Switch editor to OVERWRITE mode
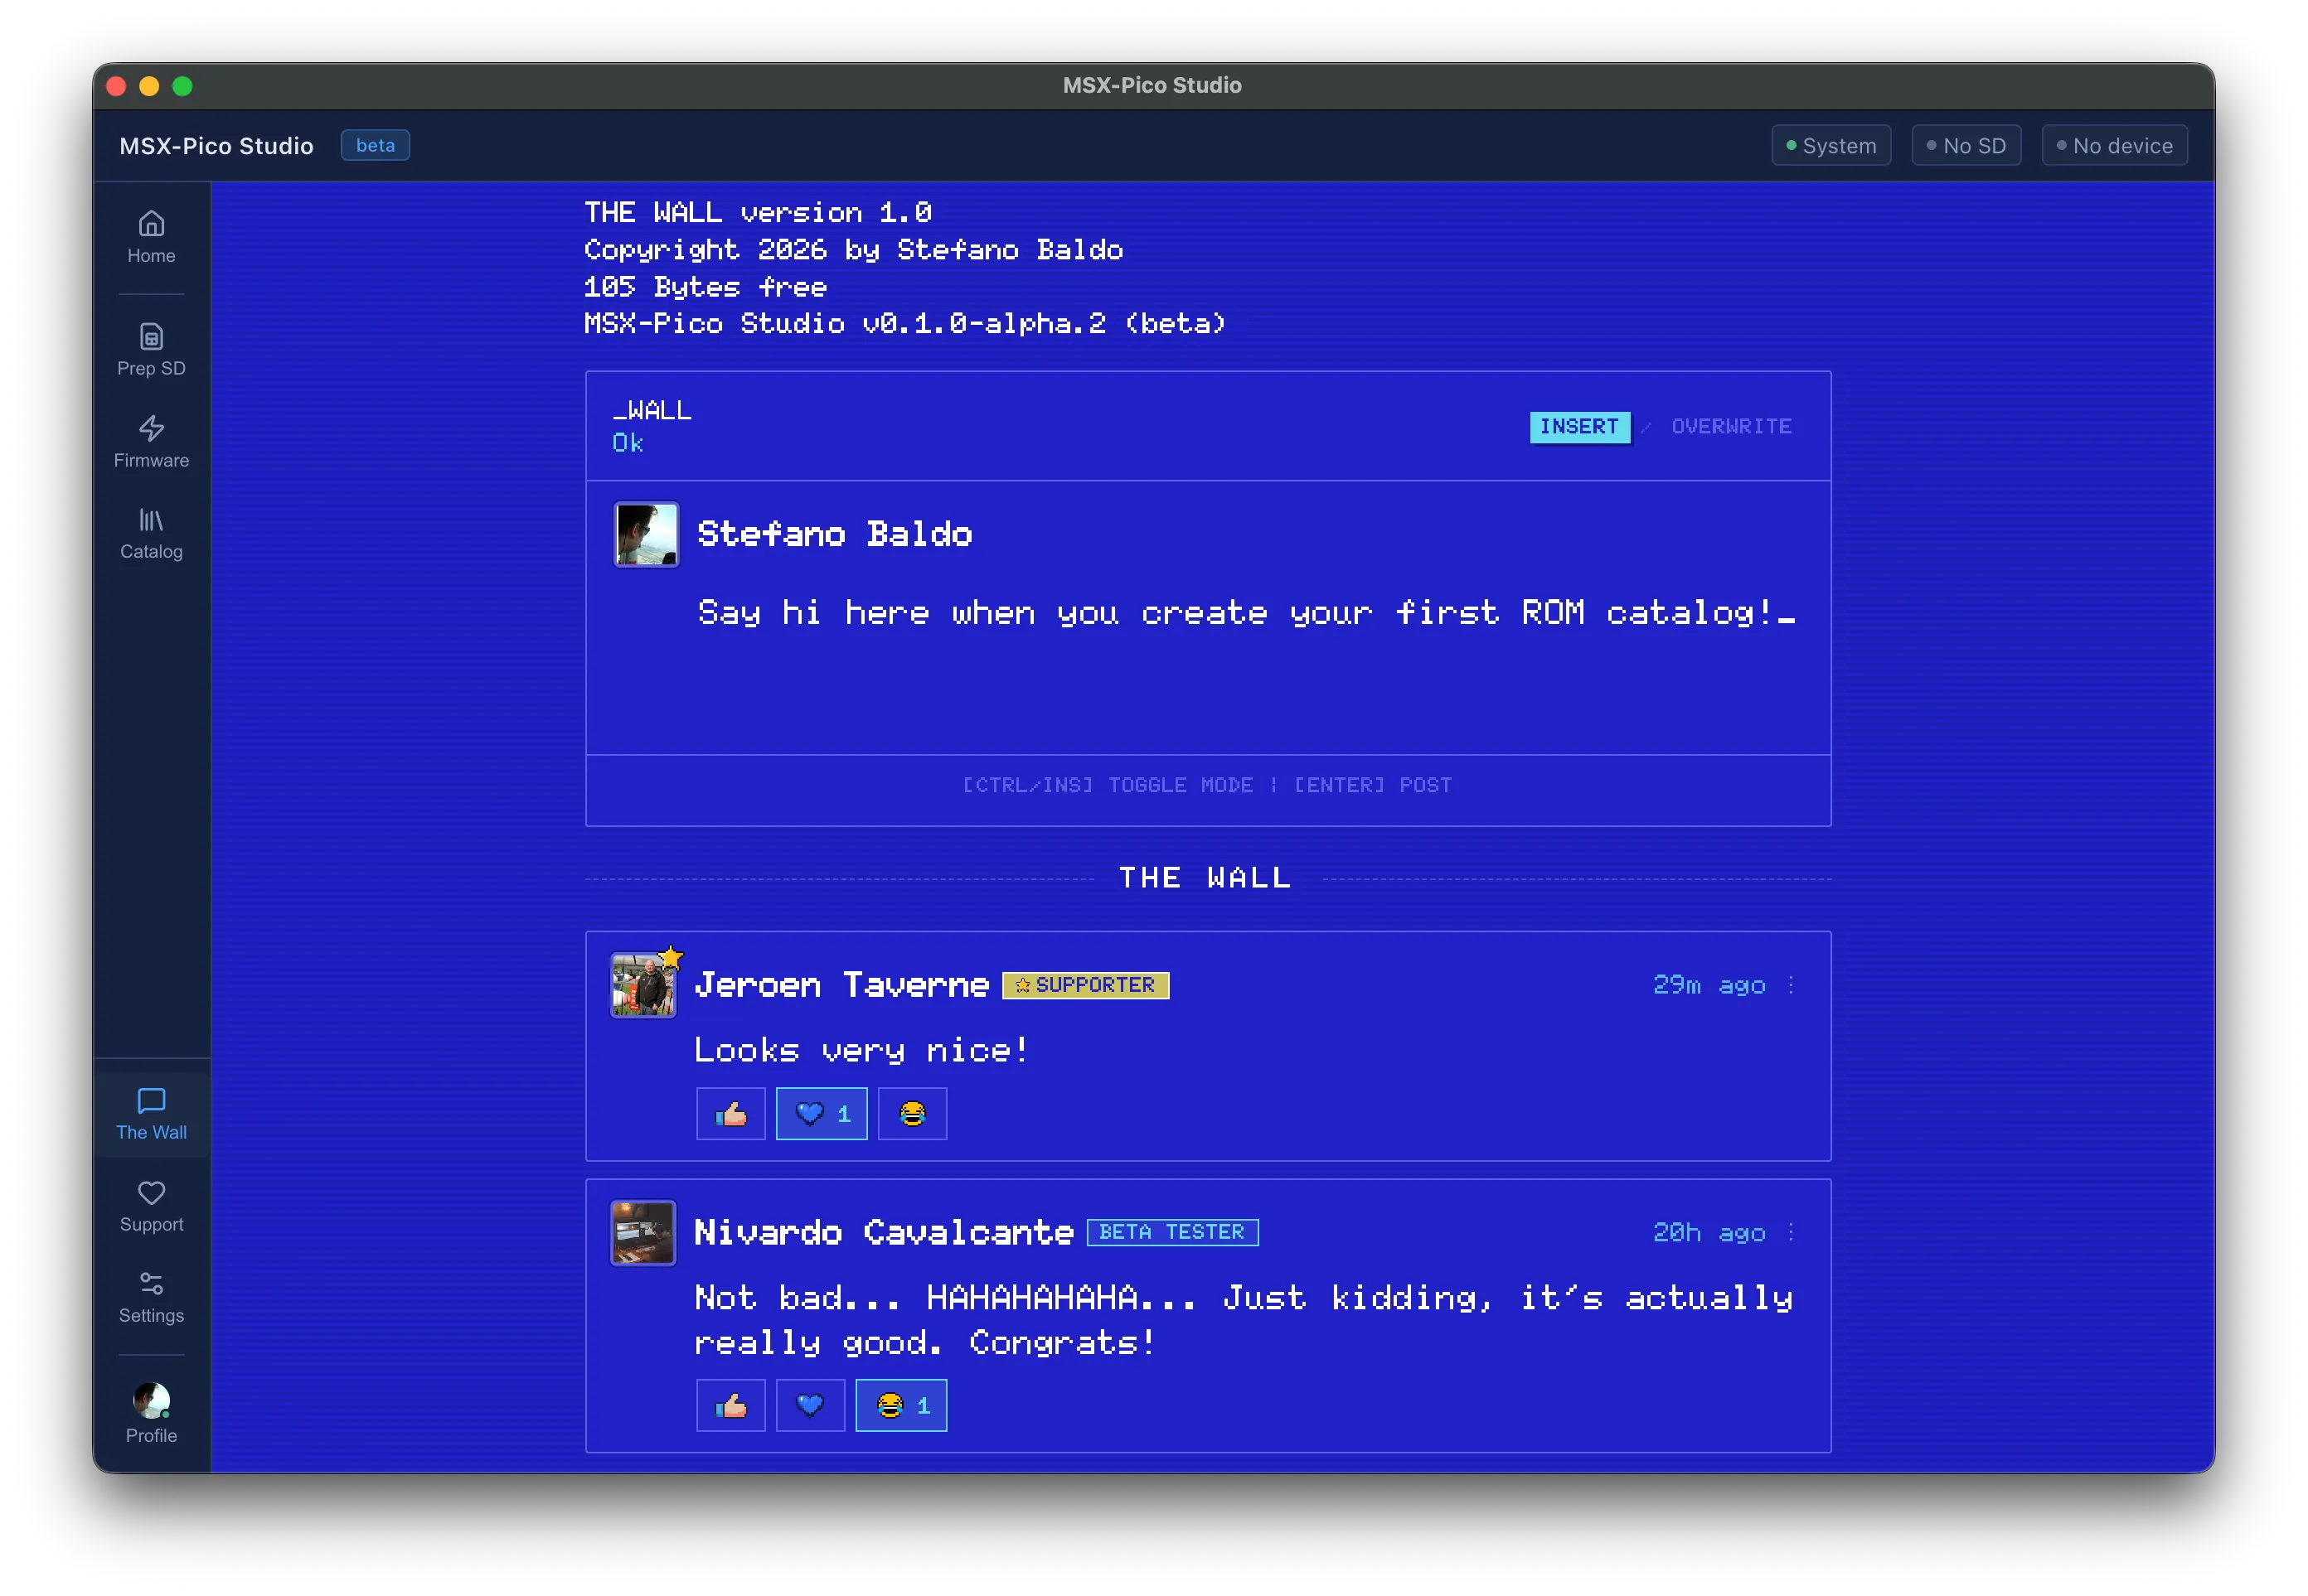Viewport: 2308px width, 1596px height. 1732,427
